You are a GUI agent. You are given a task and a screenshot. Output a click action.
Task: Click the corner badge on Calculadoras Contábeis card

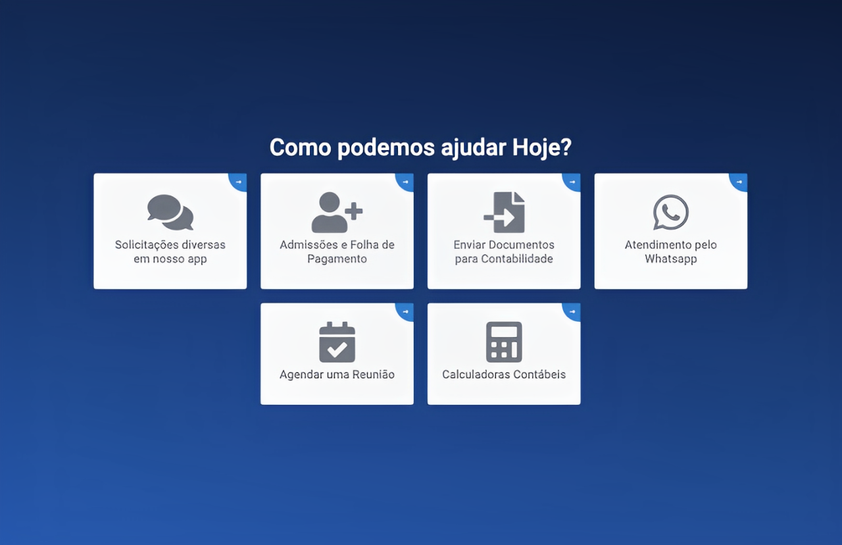click(572, 311)
